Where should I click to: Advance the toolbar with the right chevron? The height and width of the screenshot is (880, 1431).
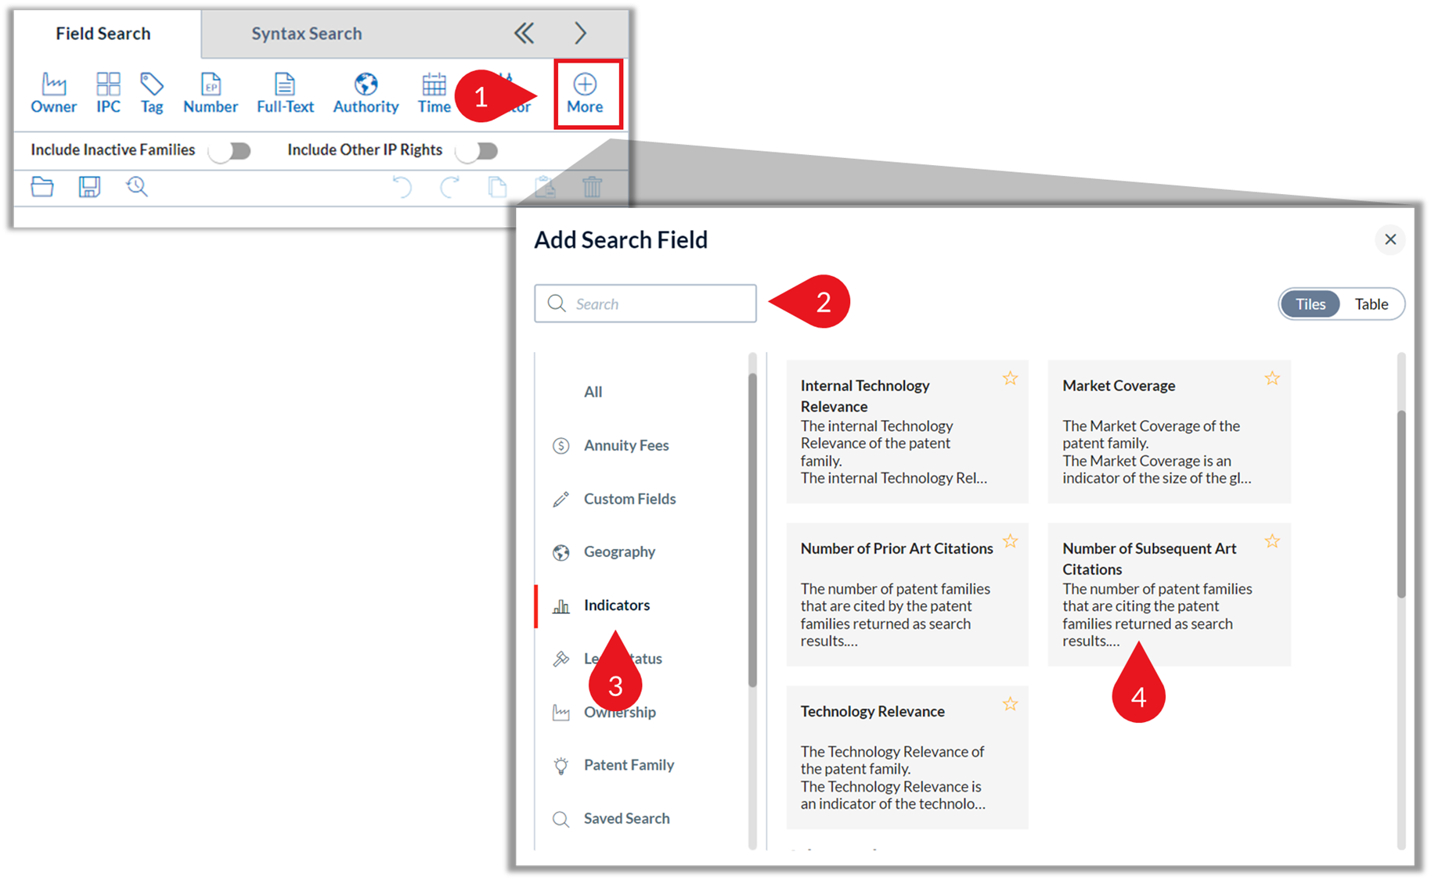580,34
